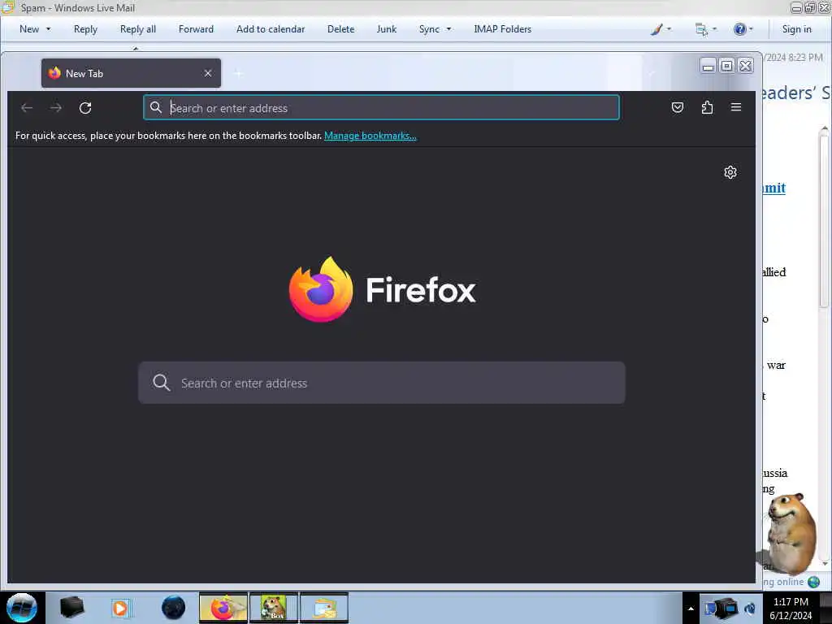This screenshot has width=832, height=624.
Task: Go forward in Firefox
Action: tap(56, 108)
